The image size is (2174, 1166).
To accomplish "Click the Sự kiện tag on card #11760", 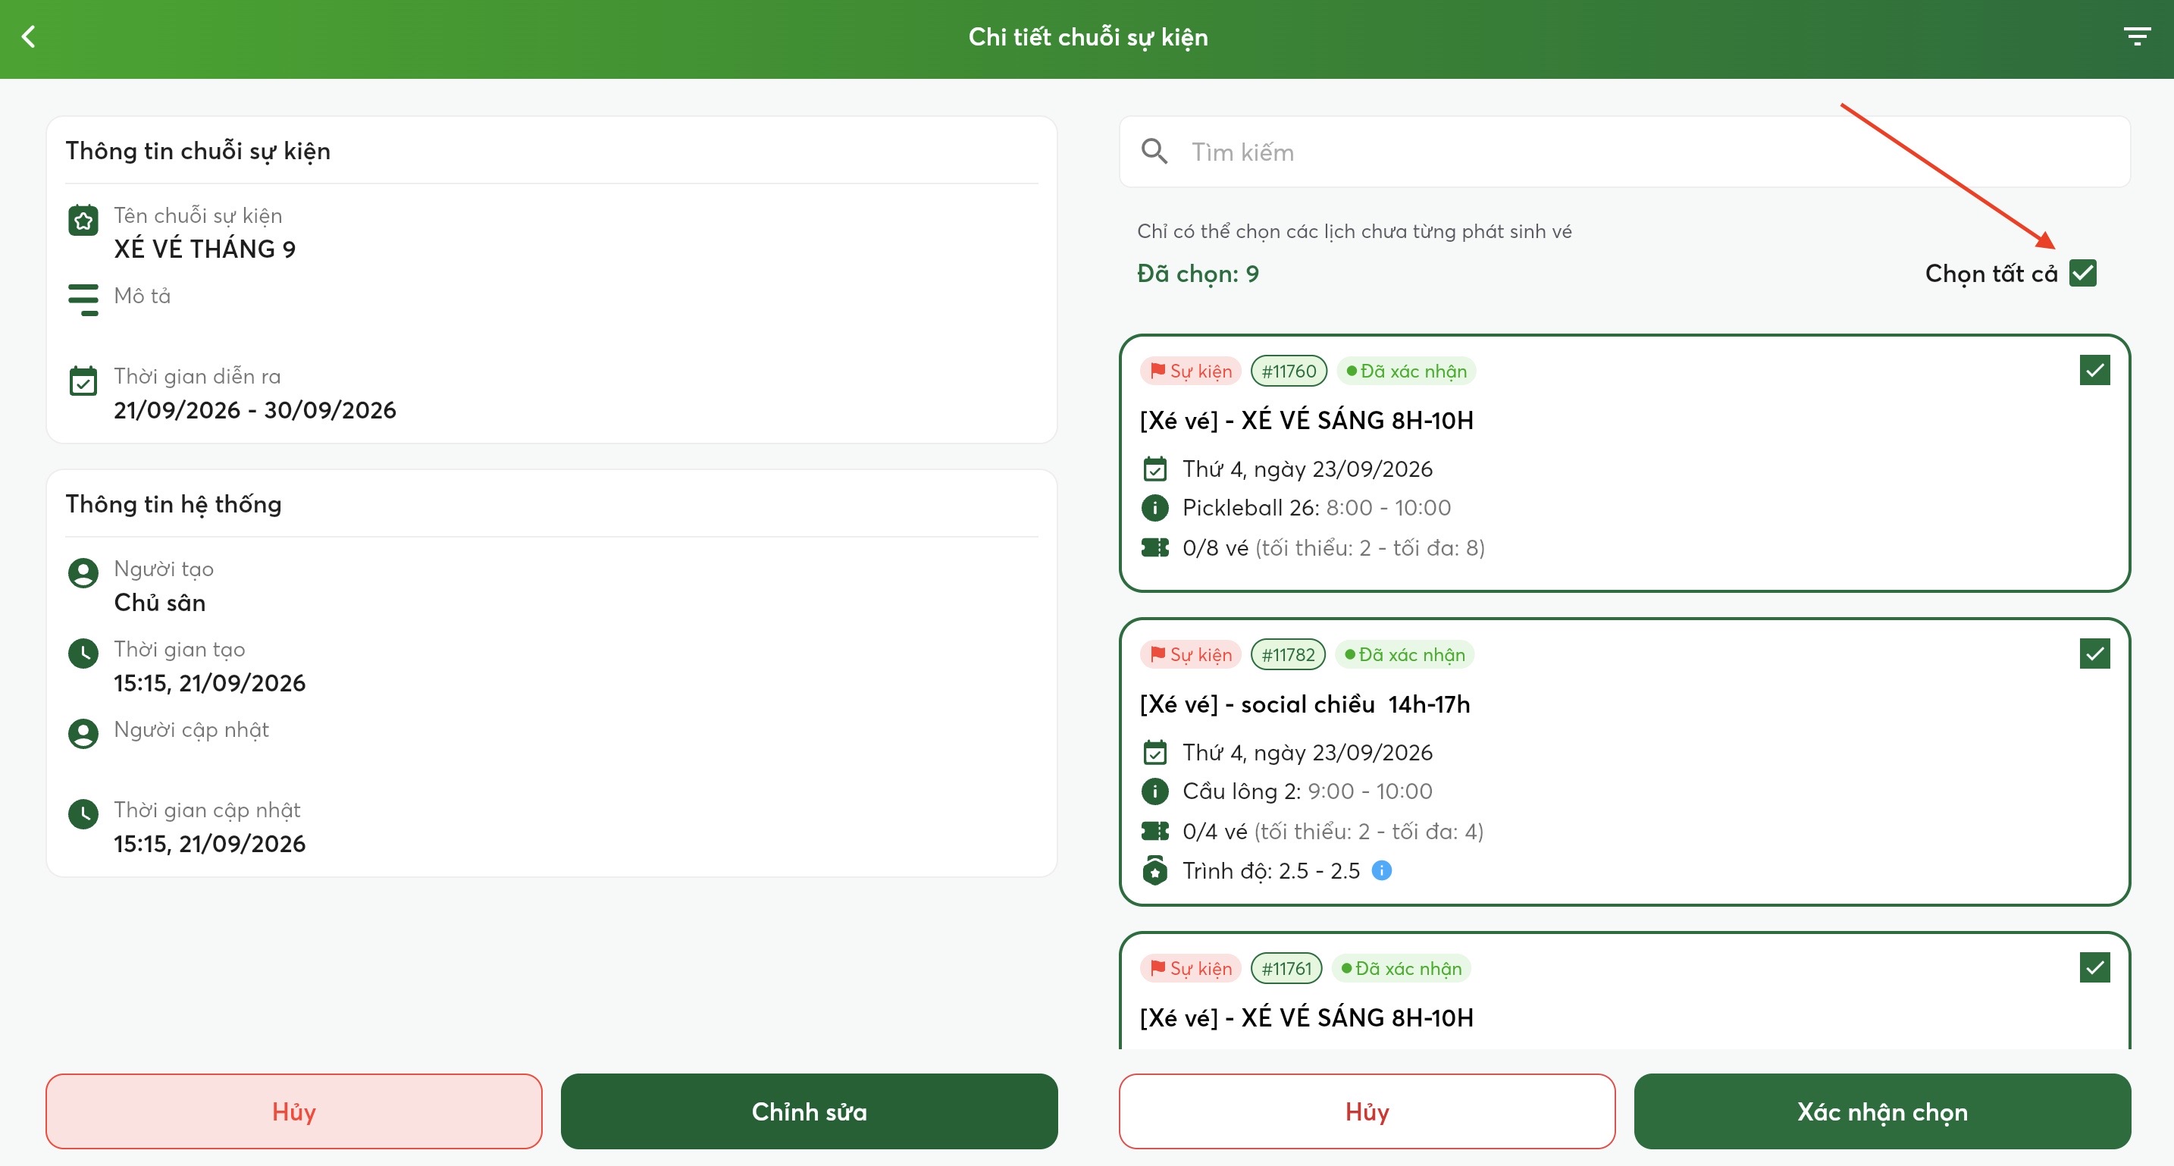I will click(x=1191, y=371).
